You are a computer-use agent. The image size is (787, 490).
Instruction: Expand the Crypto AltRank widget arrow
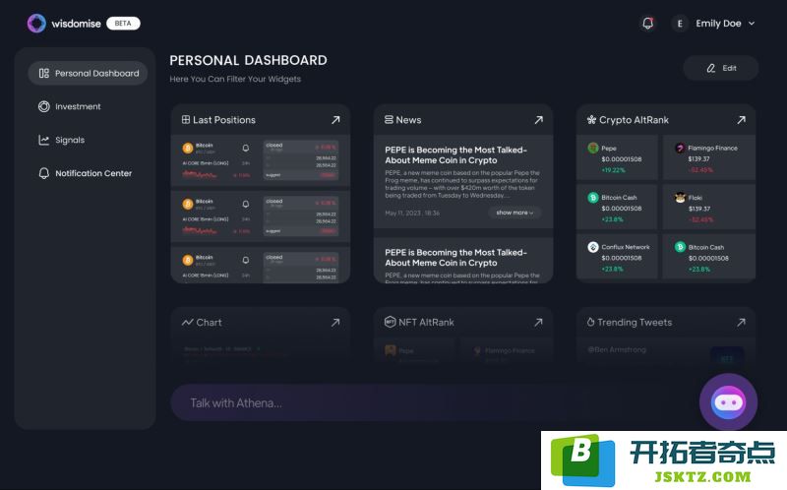pyautogui.click(x=741, y=120)
